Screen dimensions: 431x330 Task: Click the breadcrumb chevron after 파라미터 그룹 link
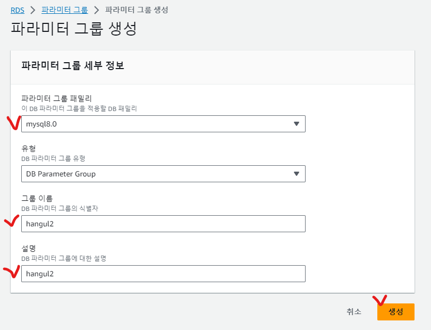click(x=96, y=10)
